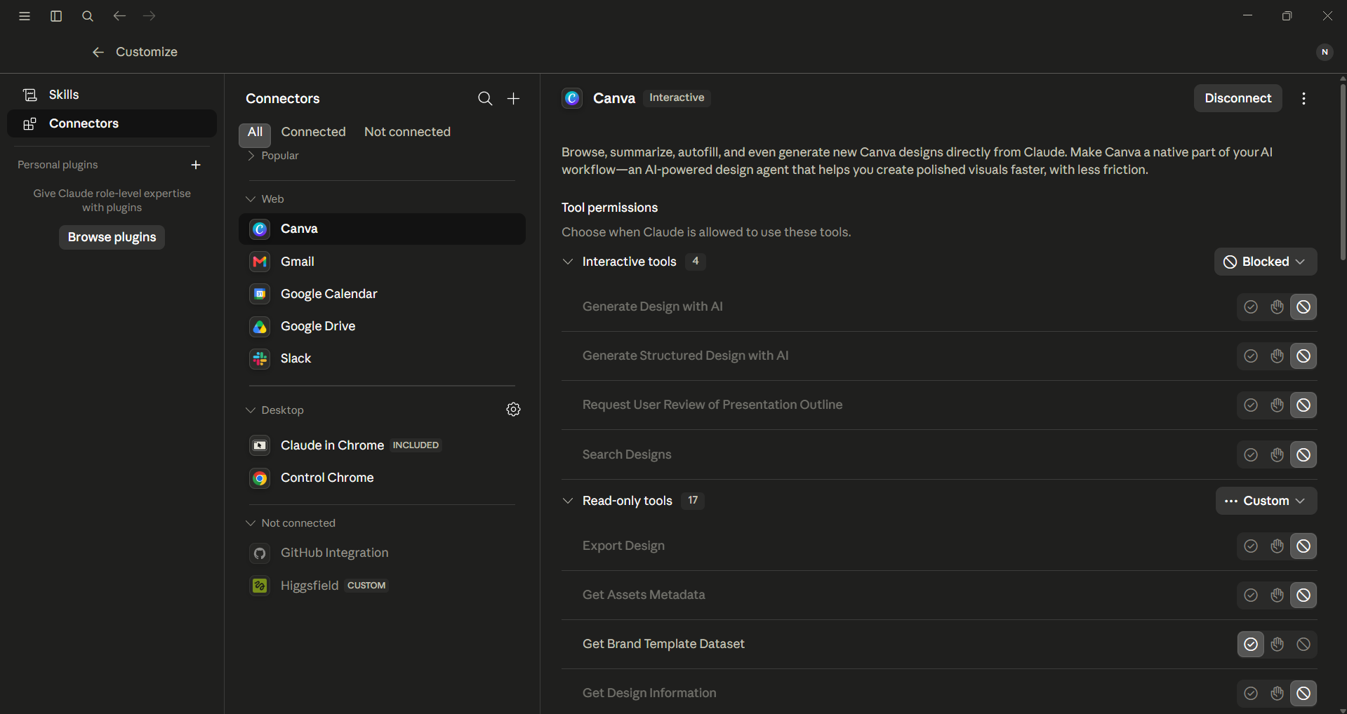Image resolution: width=1347 pixels, height=714 pixels.
Task: Open Desktop connectors settings gear
Action: coord(514,410)
